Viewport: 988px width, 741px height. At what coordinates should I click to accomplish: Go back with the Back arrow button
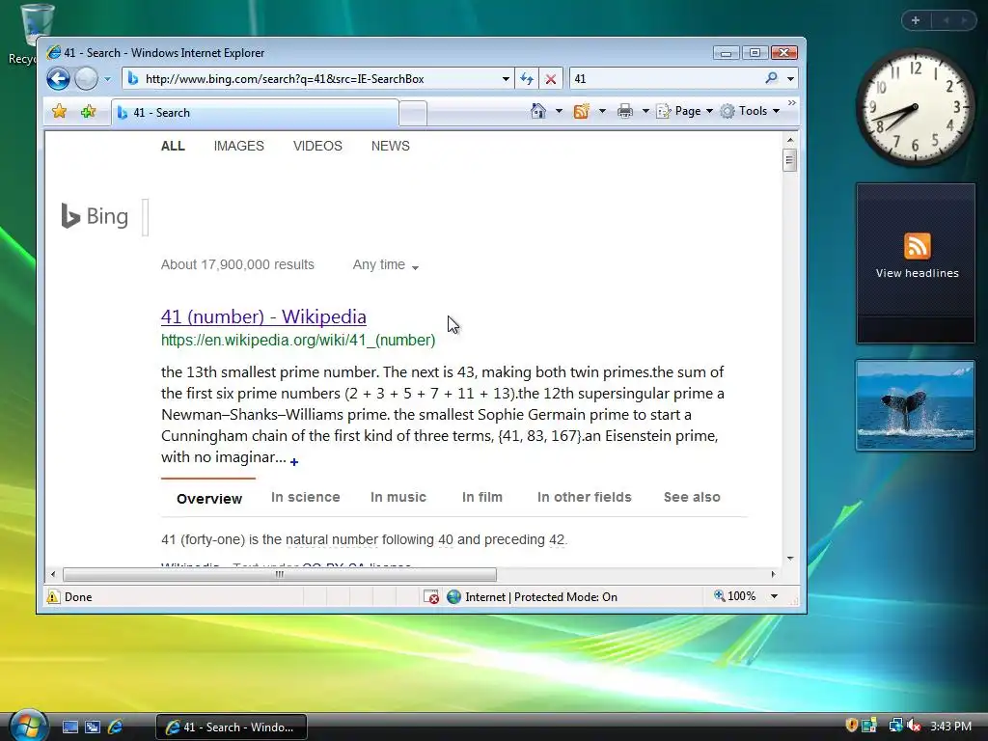point(58,79)
